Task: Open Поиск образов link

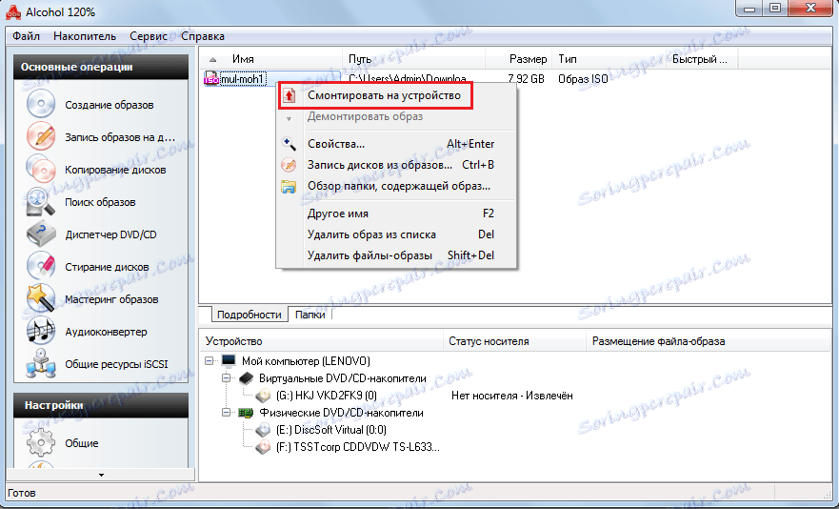Action: (x=100, y=202)
